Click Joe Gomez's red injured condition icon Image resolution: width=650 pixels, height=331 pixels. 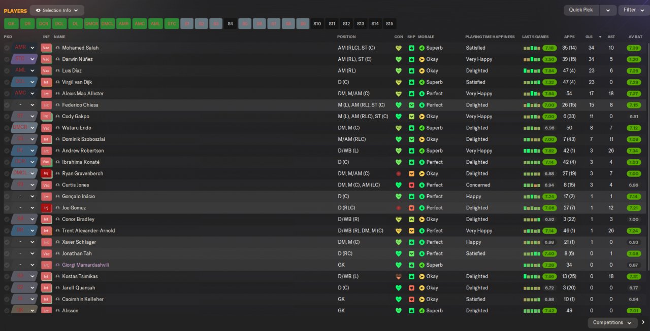[x=399, y=208]
